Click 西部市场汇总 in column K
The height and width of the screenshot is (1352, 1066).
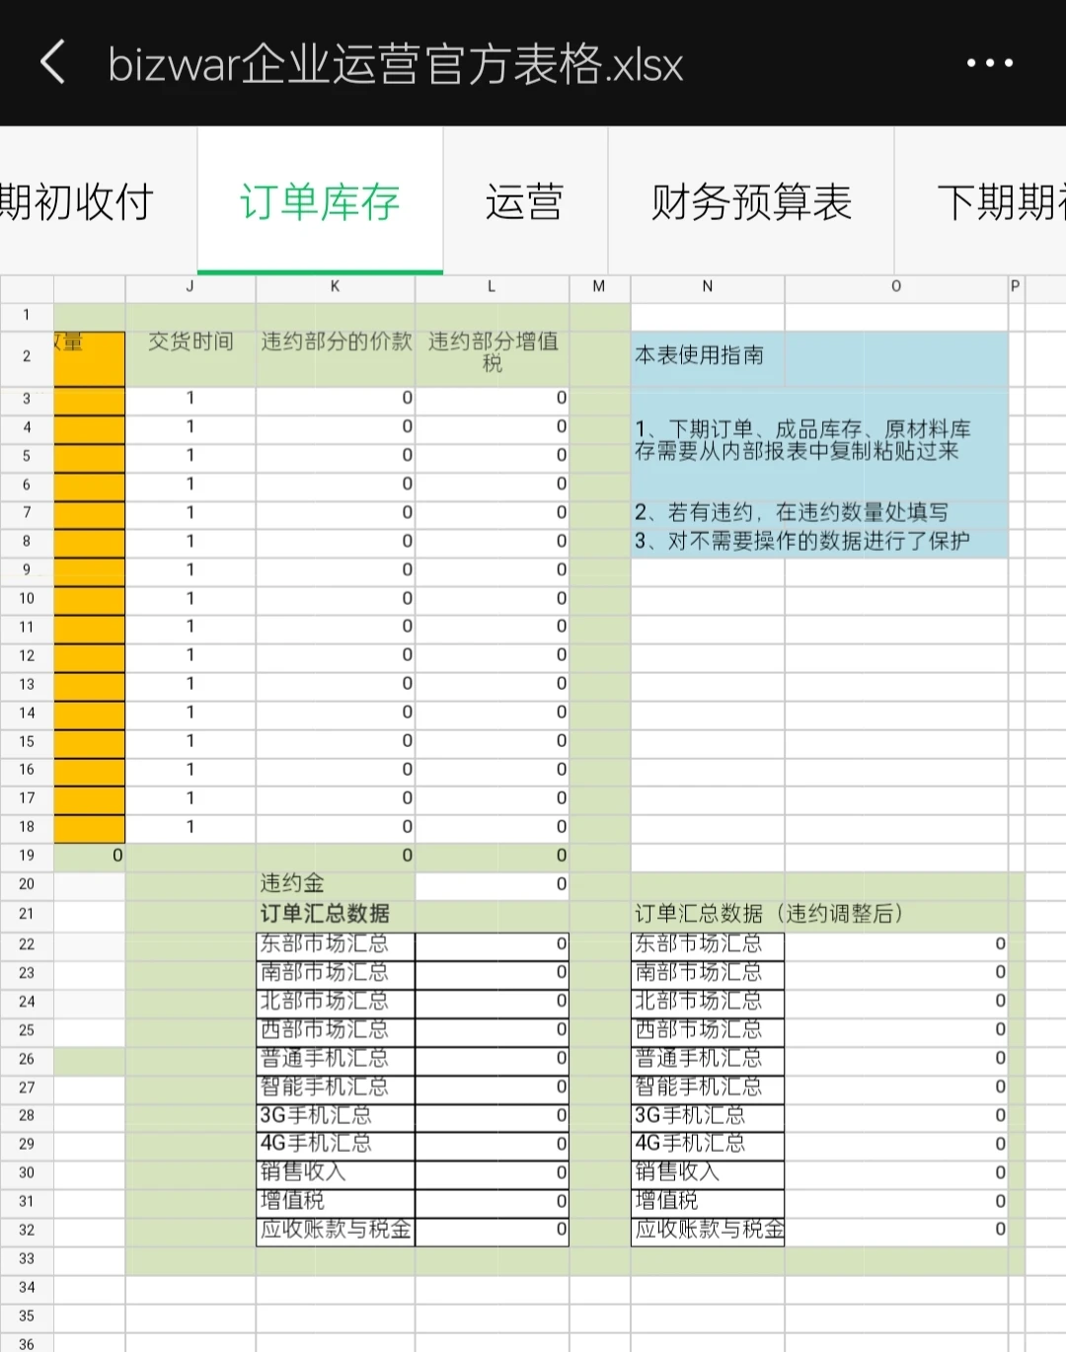tap(336, 1030)
